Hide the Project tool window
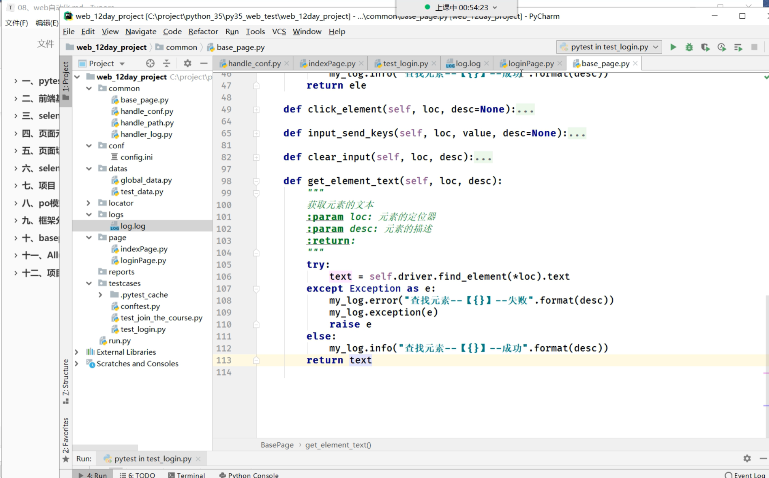769x478 pixels. (204, 63)
